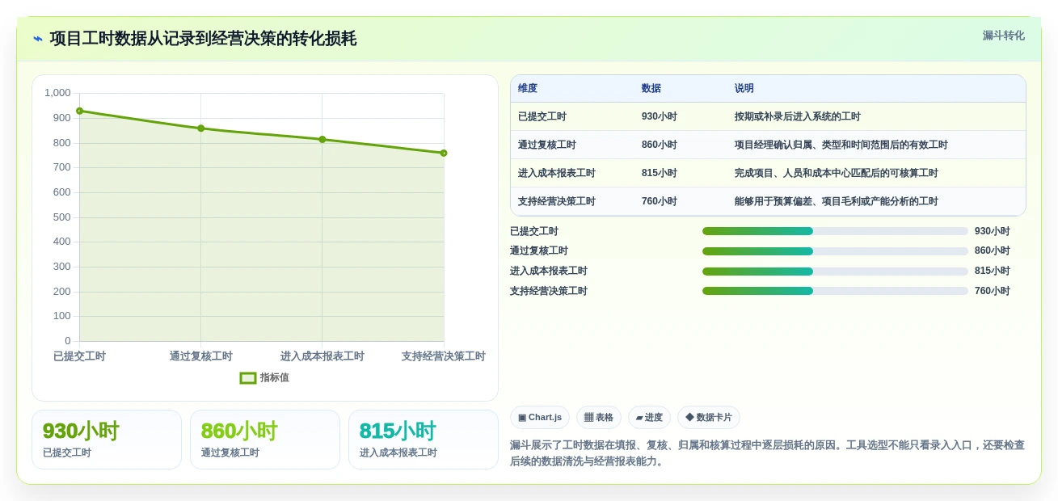The image size is (1058, 501).
Task: Click the 通过复核工时 progress bar
Action: 835,251
